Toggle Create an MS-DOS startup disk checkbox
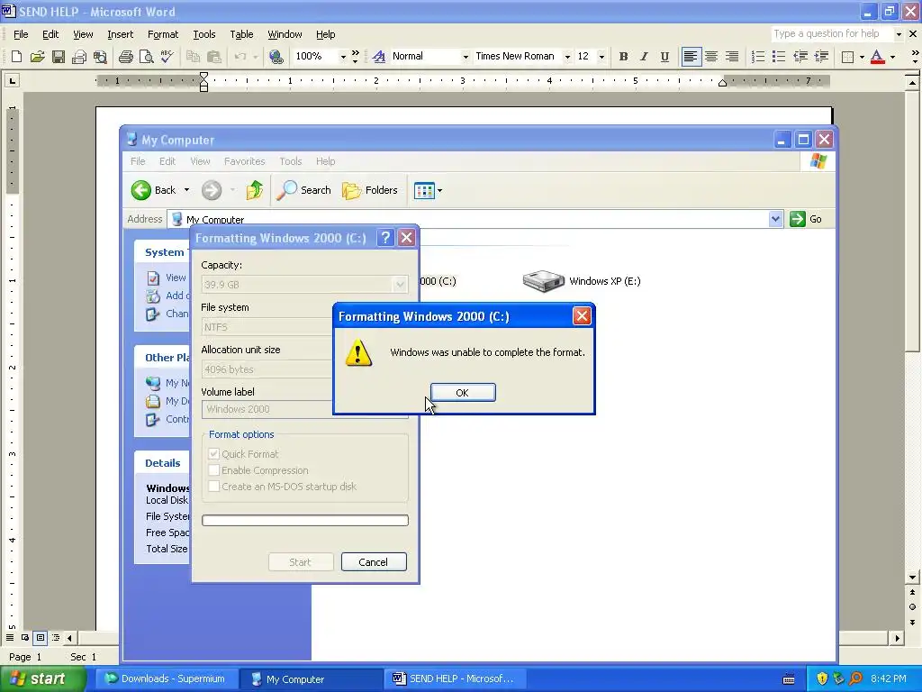 pos(214,487)
